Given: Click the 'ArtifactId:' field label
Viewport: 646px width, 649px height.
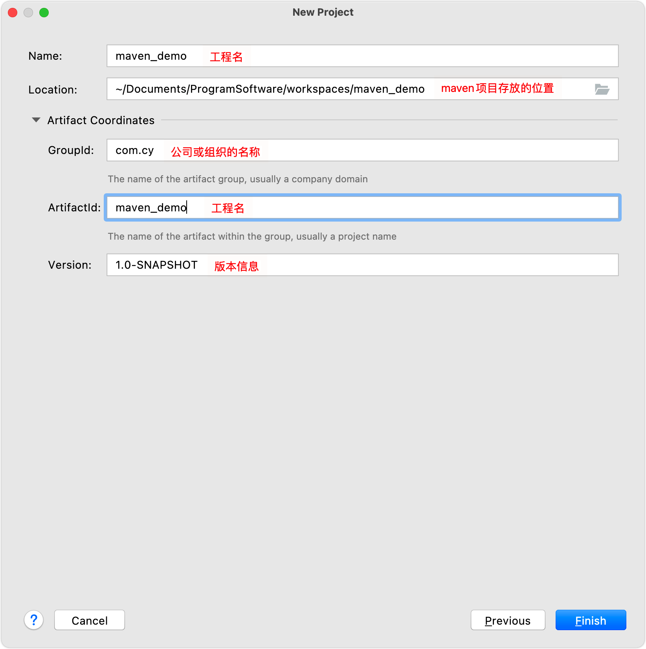Looking at the screenshot, I should click(x=74, y=207).
